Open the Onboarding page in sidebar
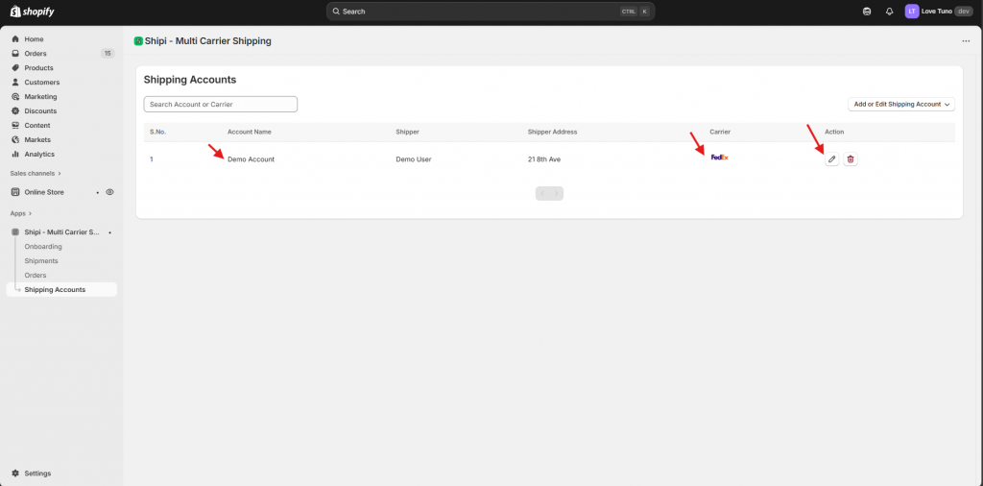Viewport: 983px width, 486px height. (43, 247)
